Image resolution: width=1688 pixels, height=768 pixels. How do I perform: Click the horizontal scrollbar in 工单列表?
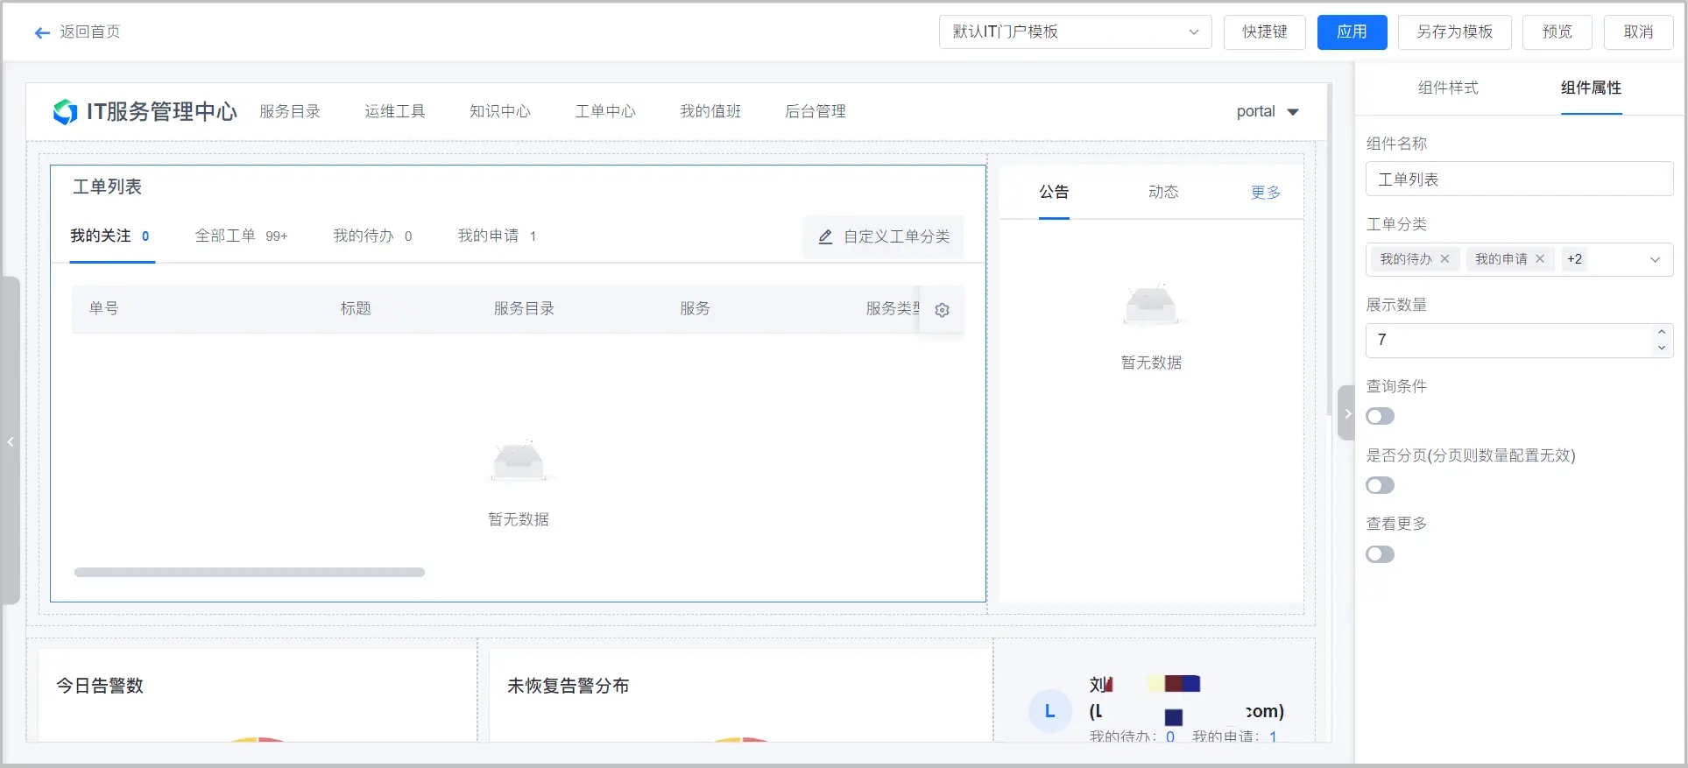(x=250, y=573)
